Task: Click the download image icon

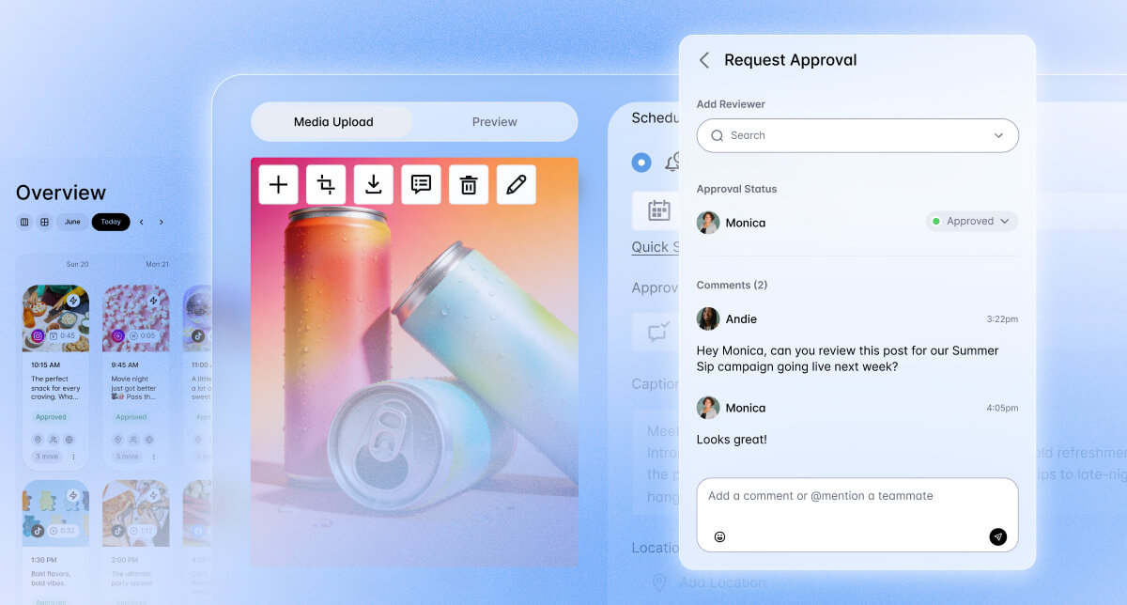Action: click(x=374, y=184)
